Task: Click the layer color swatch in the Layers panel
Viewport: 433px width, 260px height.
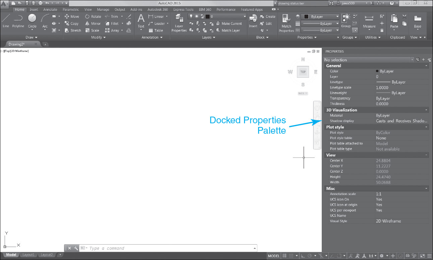Action: (207, 16)
